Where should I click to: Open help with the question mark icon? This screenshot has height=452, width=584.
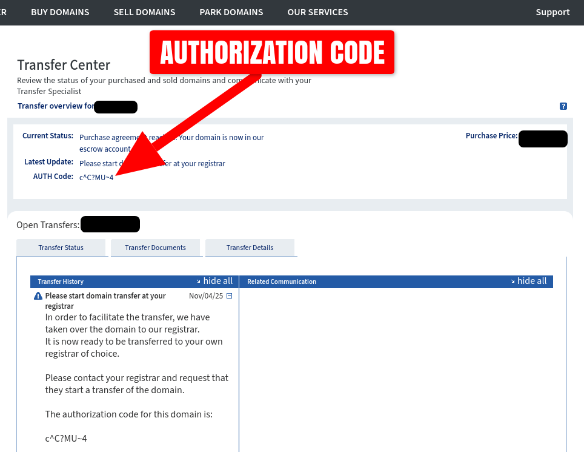click(x=563, y=106)
